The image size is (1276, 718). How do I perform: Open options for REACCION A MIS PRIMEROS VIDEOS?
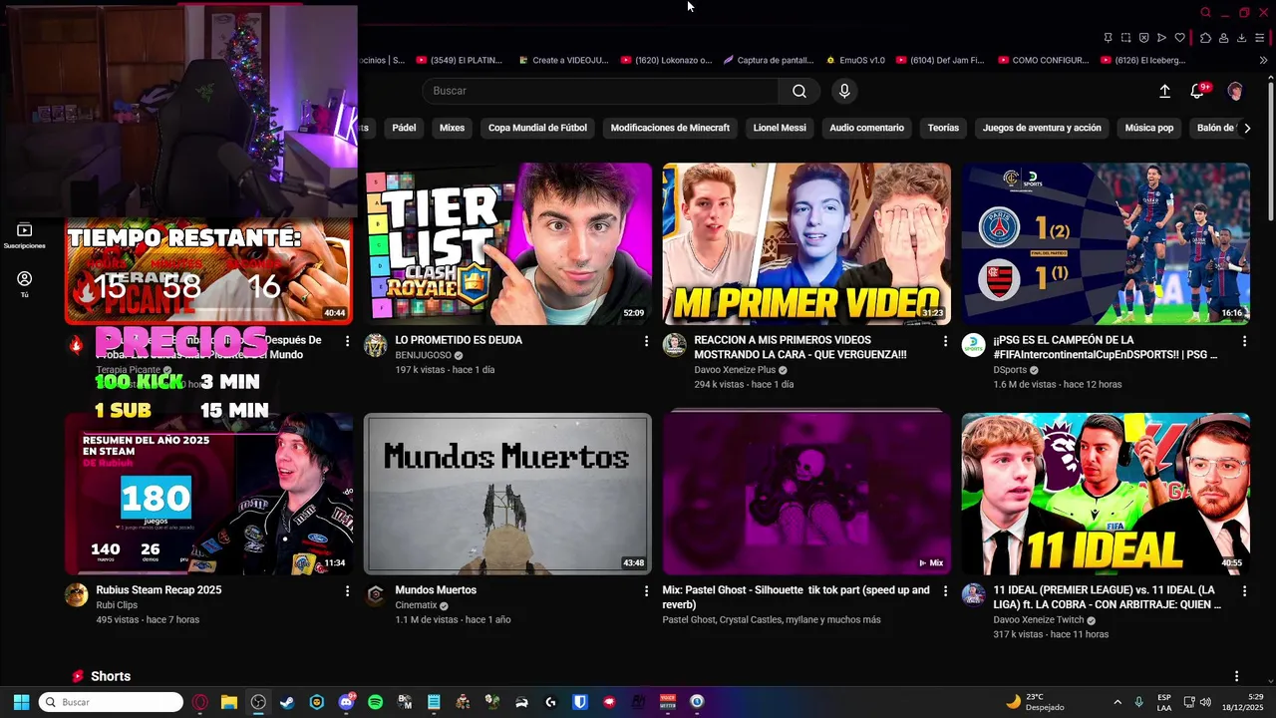(x=945, y=341)
